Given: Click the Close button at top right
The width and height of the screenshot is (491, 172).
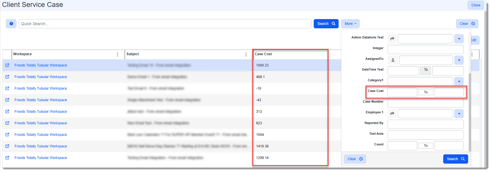Looking at the screenshot, I should [475, 5].
